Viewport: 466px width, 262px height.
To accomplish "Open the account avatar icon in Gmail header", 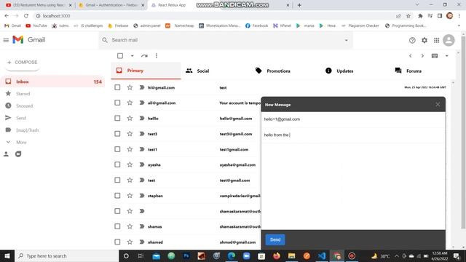I will point(449,40).
